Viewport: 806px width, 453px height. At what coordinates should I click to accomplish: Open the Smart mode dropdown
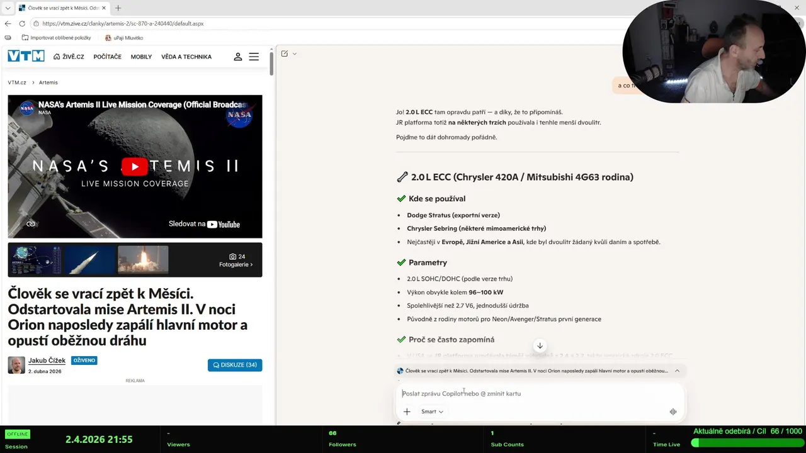click(x=432, y=411)
